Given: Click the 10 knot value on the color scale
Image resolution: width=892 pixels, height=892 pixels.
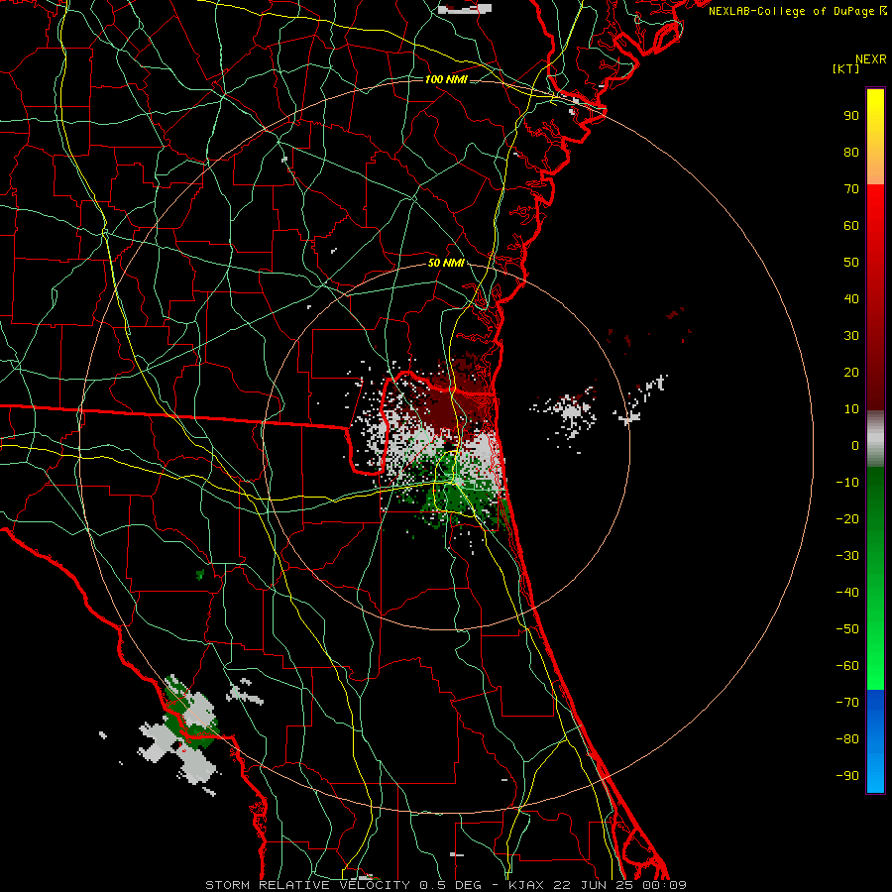Looking at the screenshot, I should coord(851,409).
